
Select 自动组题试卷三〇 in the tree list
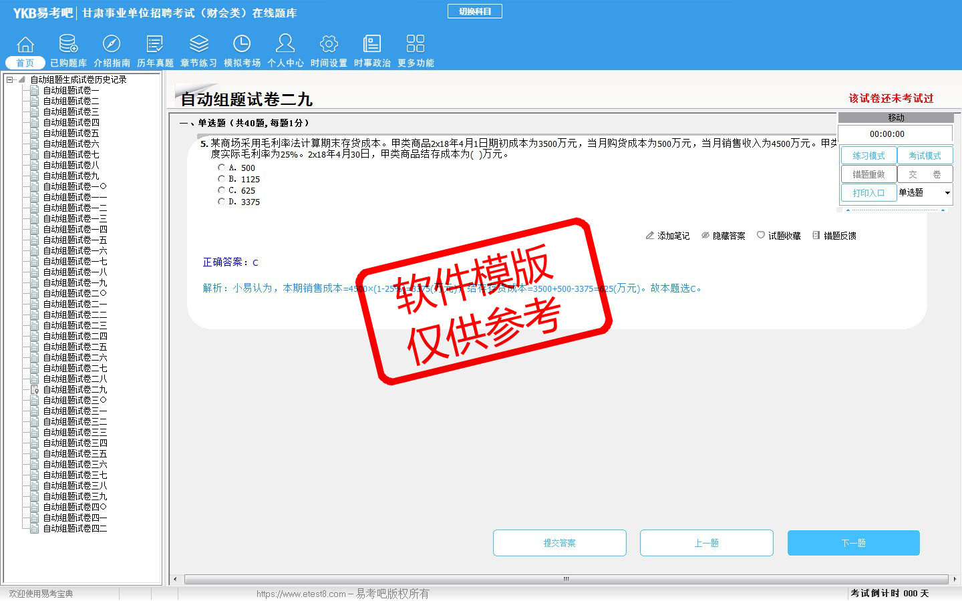75,400
